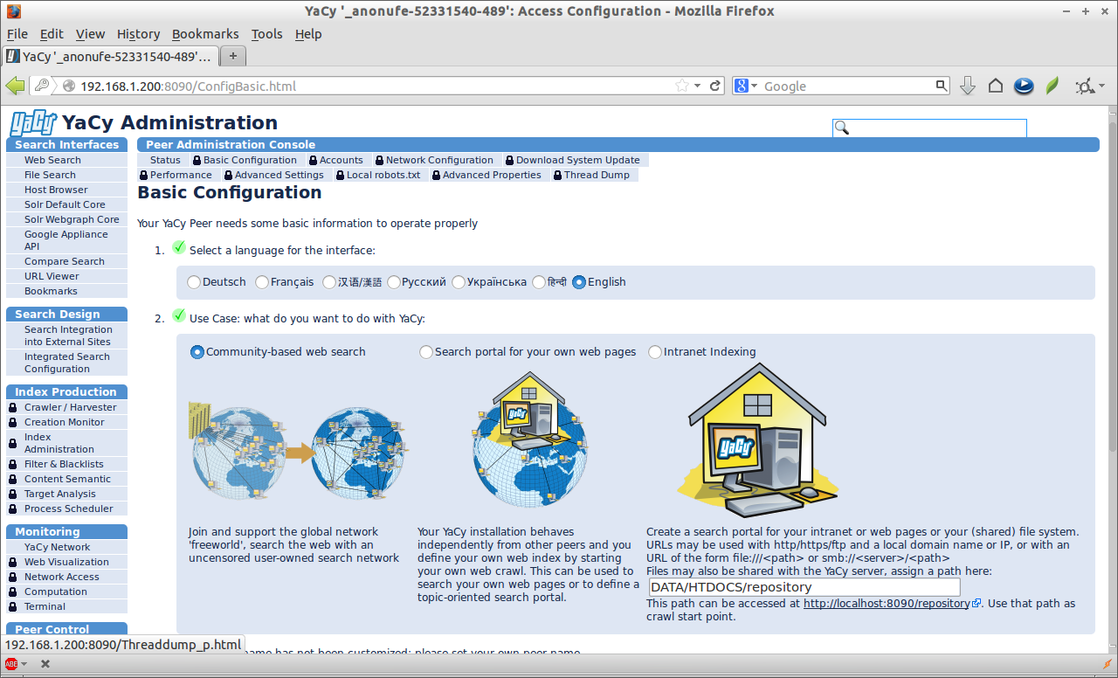
Task: Open the Adblock icon dropdown arrow
Action: tap(24, 664)
